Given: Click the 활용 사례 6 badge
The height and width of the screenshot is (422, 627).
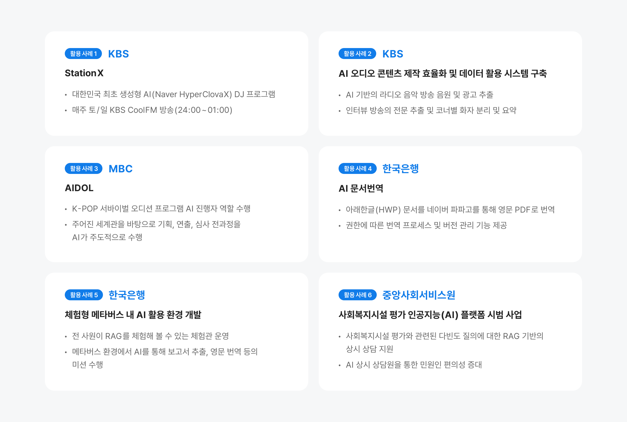Looking at the screenshot, I should click(x=357, y=295).
